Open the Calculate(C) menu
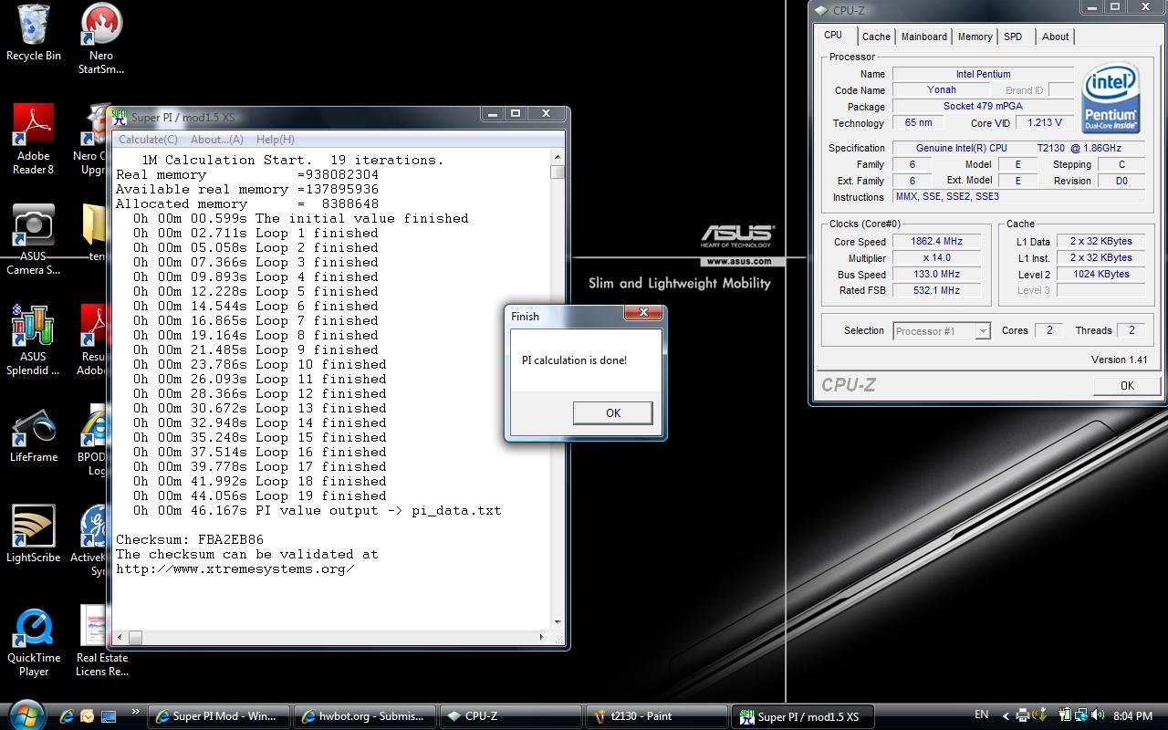This screenshot has width=1168, height=730. click(x=148, y=140)
